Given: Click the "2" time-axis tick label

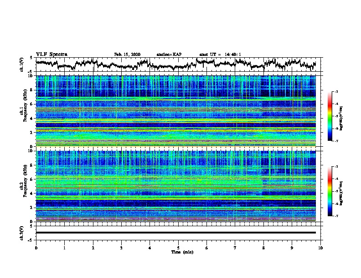Looking at the screenshot, I should [93, 248].
